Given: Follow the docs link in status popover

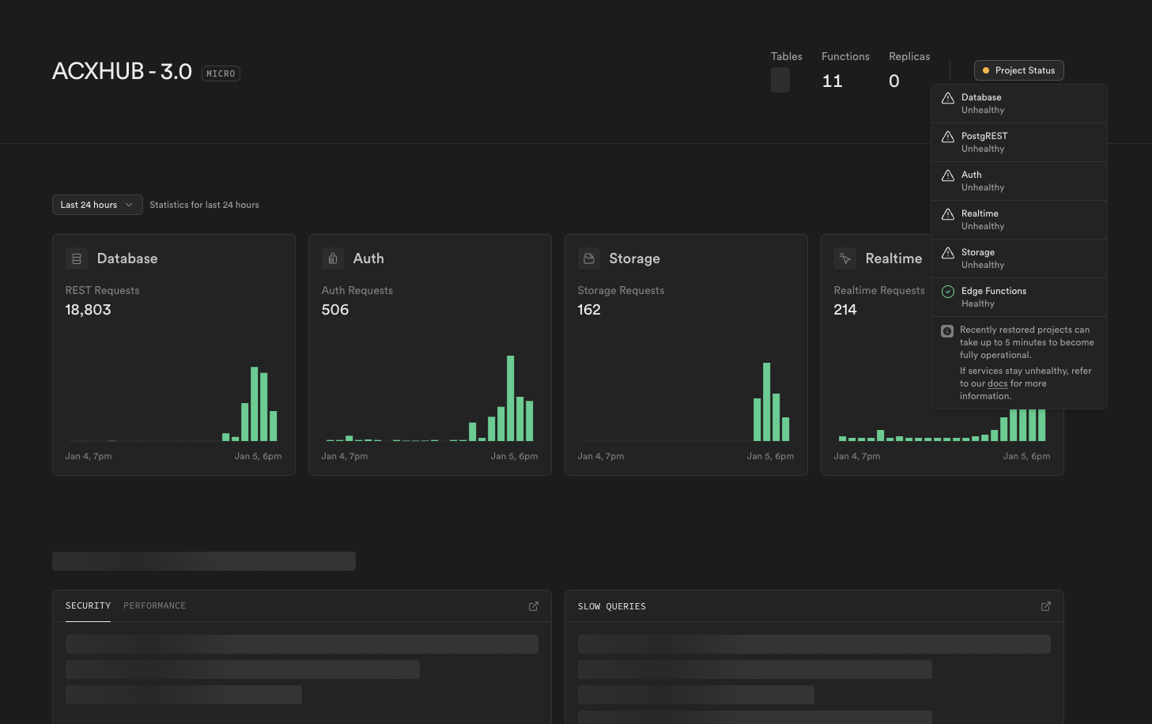Looking at the screenshot, I should click(x=998, y=383).
